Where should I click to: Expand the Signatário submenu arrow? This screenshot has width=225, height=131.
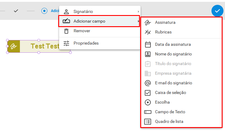click(138, 11)
